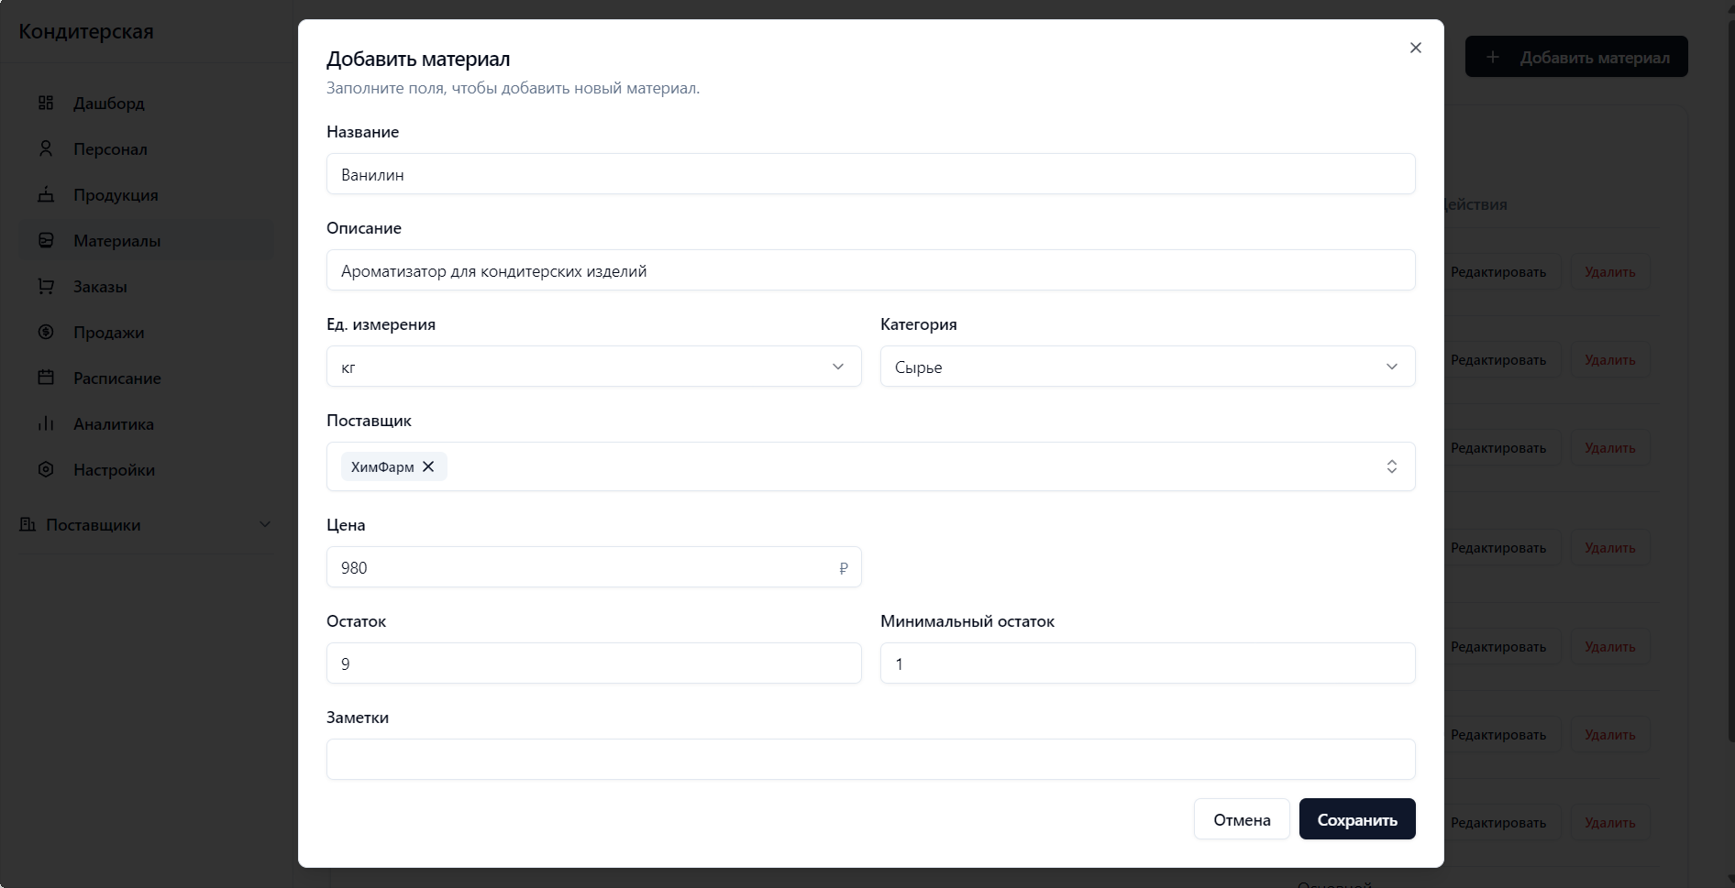This screenshot has width=1735, height=888.
Task: Go to Материалы in the sidebar
Action: pyautogui.click(x=116, y=241)
